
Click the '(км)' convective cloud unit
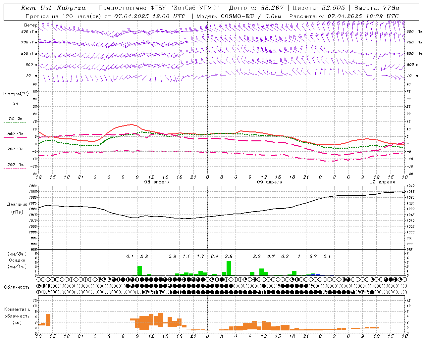coord(17,322)
